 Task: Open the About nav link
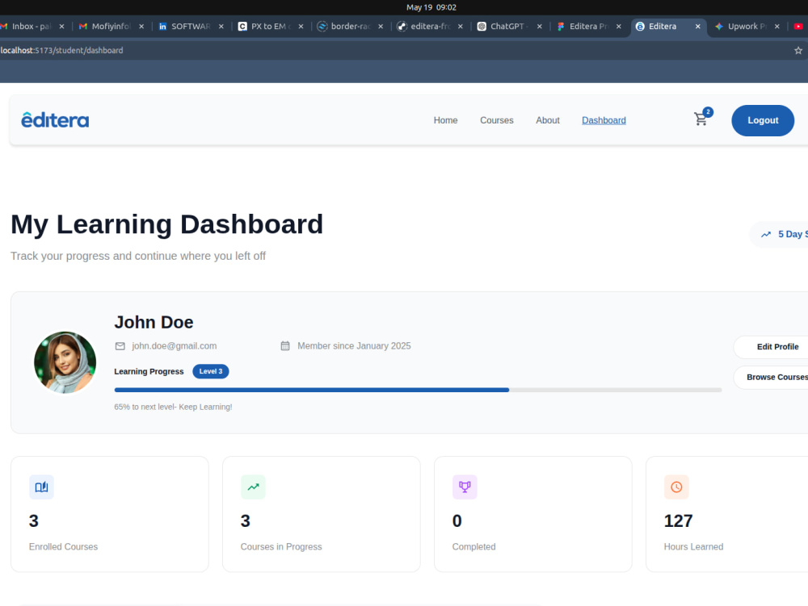tap(547, 120)
